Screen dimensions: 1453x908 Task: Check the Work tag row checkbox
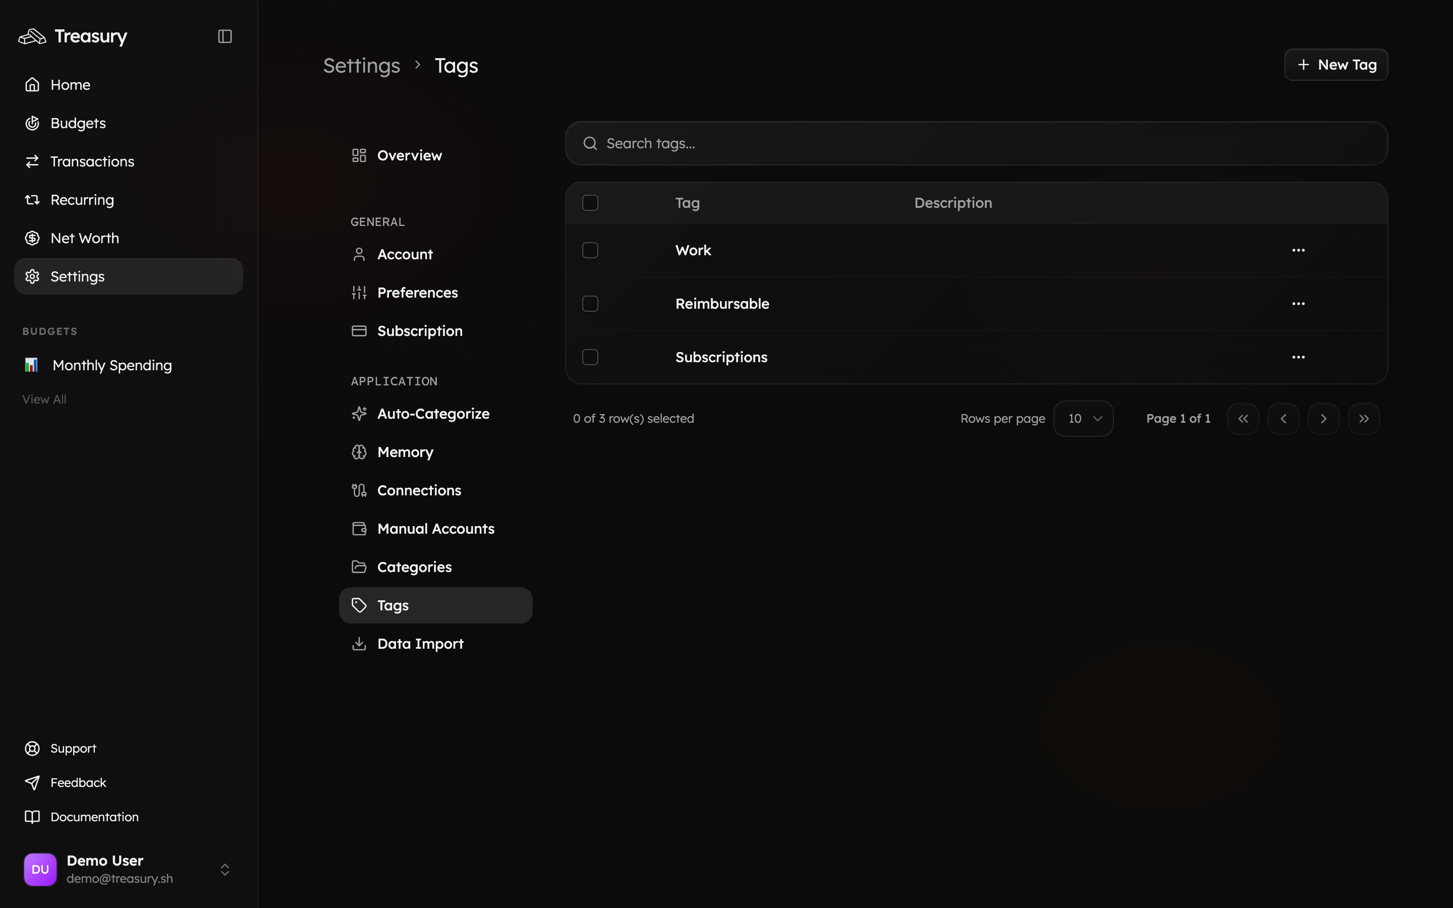pyautogui.click(x=590, y=250)
